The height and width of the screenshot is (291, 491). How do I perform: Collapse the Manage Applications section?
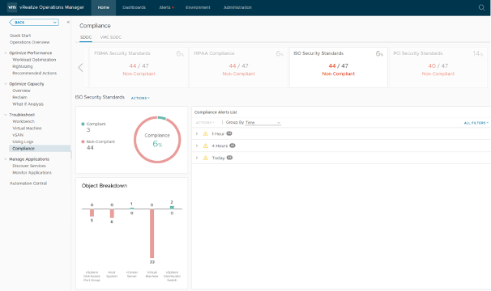(6, 159)
